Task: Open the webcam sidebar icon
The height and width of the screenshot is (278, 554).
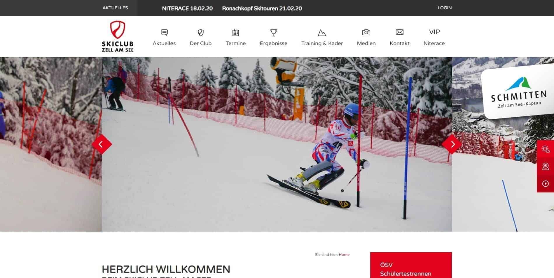Action: (546, 166)
